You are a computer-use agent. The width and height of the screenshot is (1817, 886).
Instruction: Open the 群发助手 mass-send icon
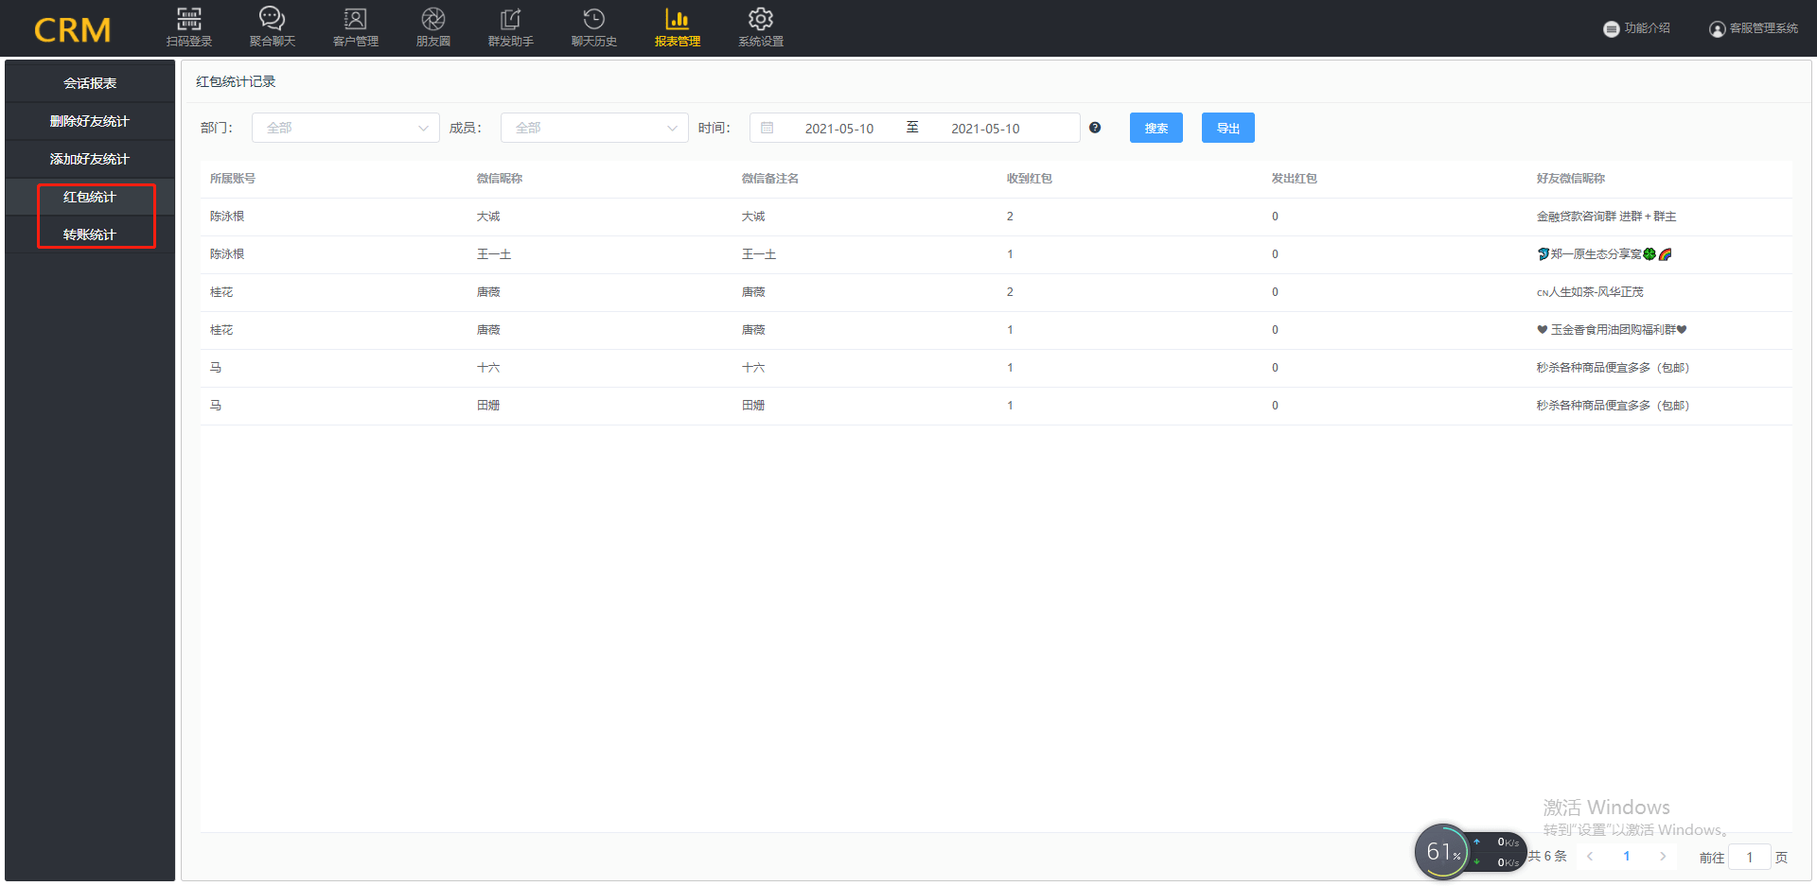tap(511, 19)
